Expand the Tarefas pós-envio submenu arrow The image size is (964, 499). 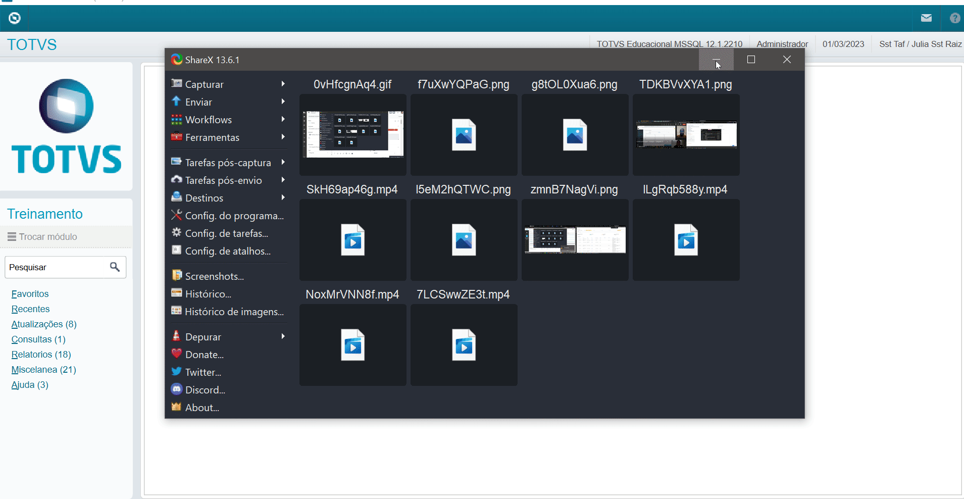tap(283, 180)
